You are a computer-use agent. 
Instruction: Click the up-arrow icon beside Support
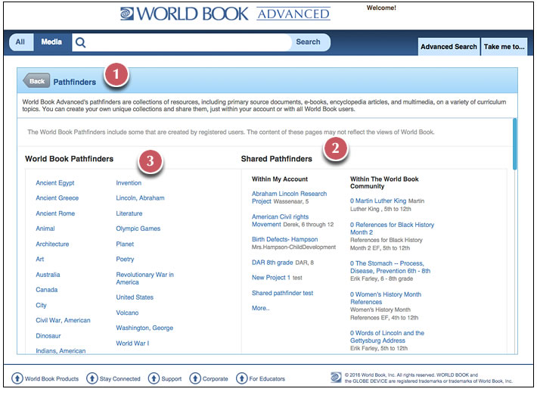(x=154, y=378)
